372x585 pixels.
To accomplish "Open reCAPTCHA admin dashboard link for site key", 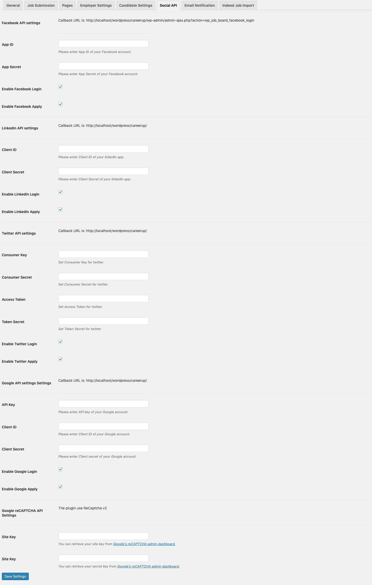I will [144, 544].
